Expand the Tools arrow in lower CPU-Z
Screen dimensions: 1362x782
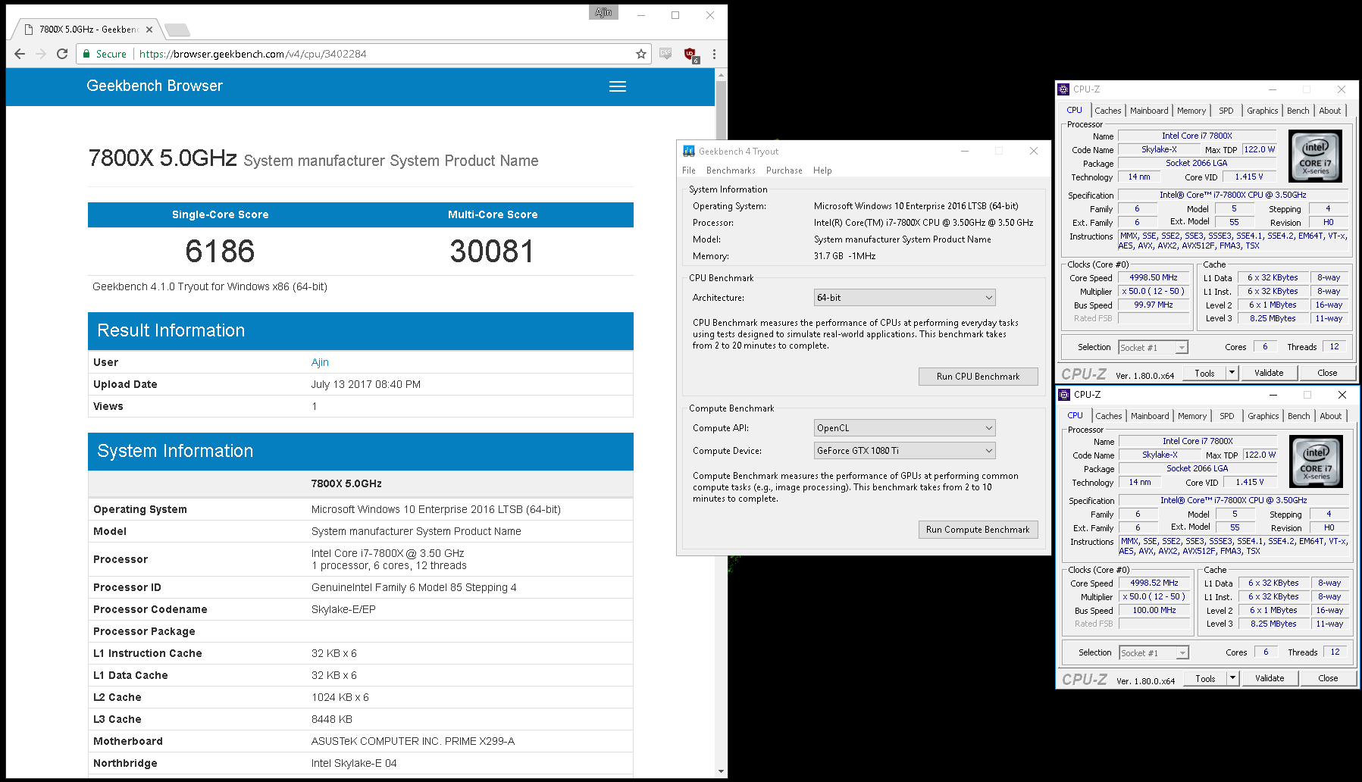coord(1232,678)
